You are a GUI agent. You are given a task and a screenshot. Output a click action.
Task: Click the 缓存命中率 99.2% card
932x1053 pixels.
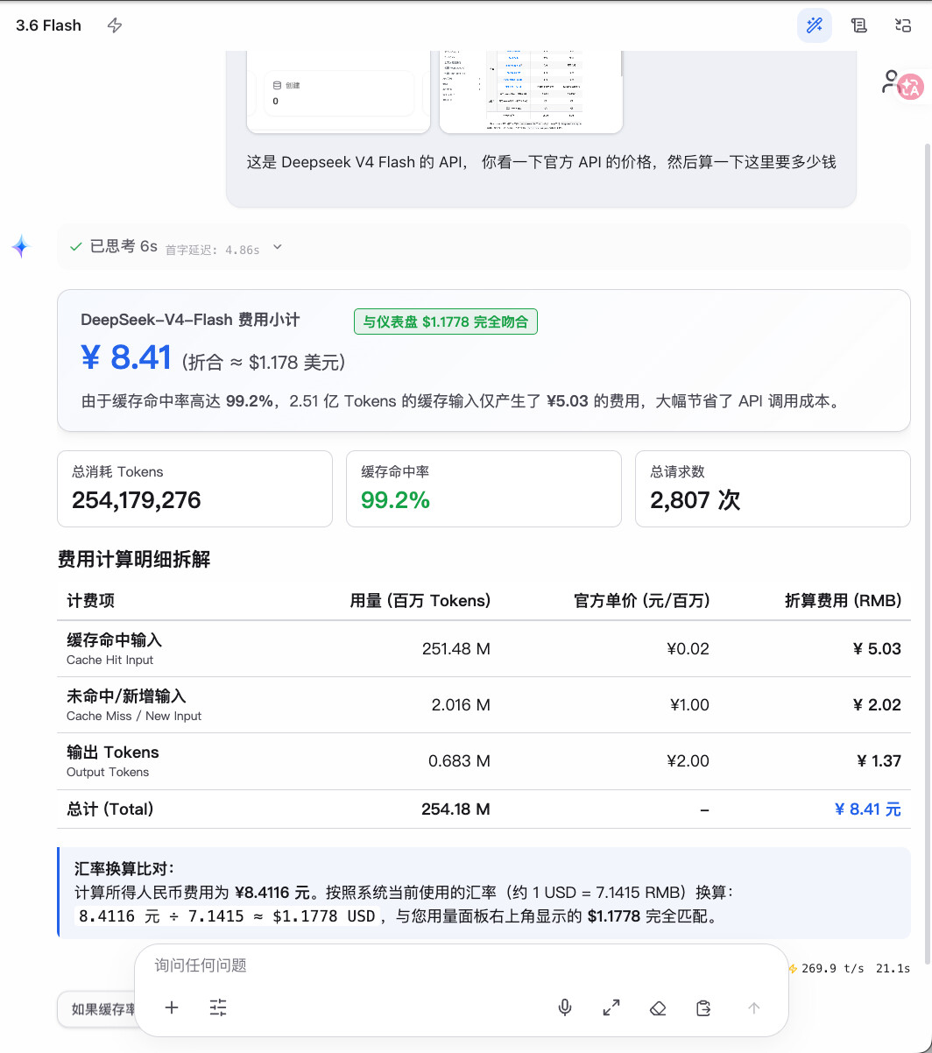[x=484, y=489]
